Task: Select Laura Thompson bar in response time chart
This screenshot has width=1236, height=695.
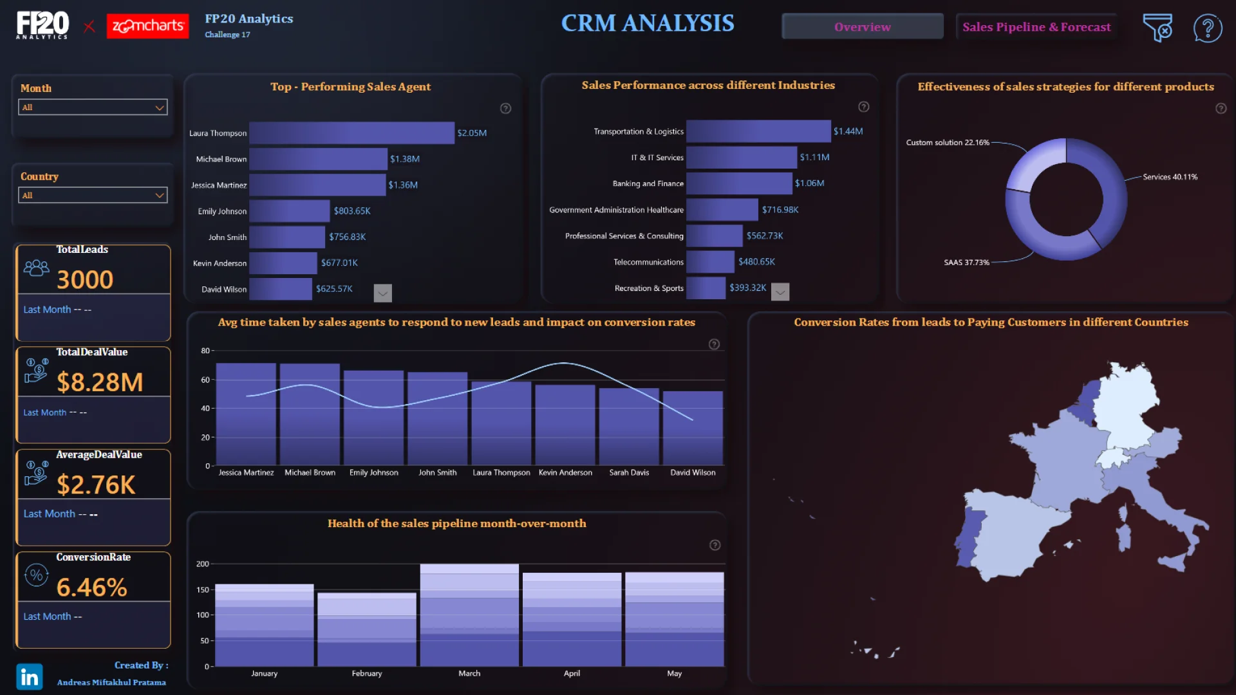Action: coord(501,423)
